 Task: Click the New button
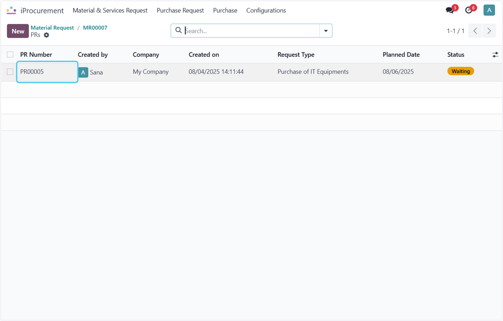click(18, 31)
